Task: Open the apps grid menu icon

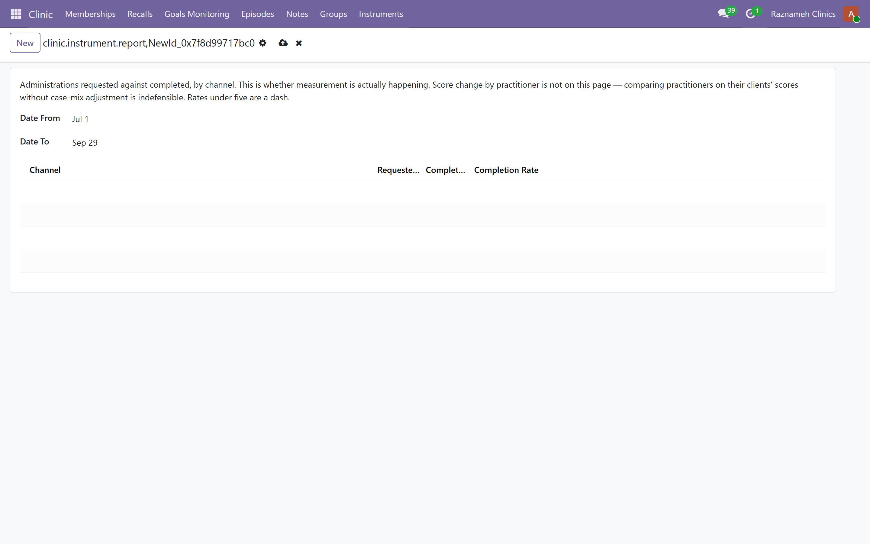Action: [x=16, y=14]
